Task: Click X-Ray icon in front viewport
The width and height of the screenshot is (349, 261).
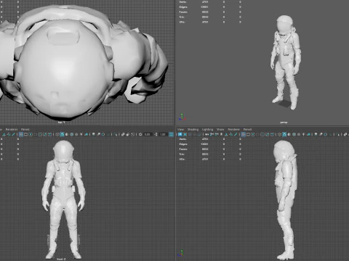Action: tap(123, 134)
